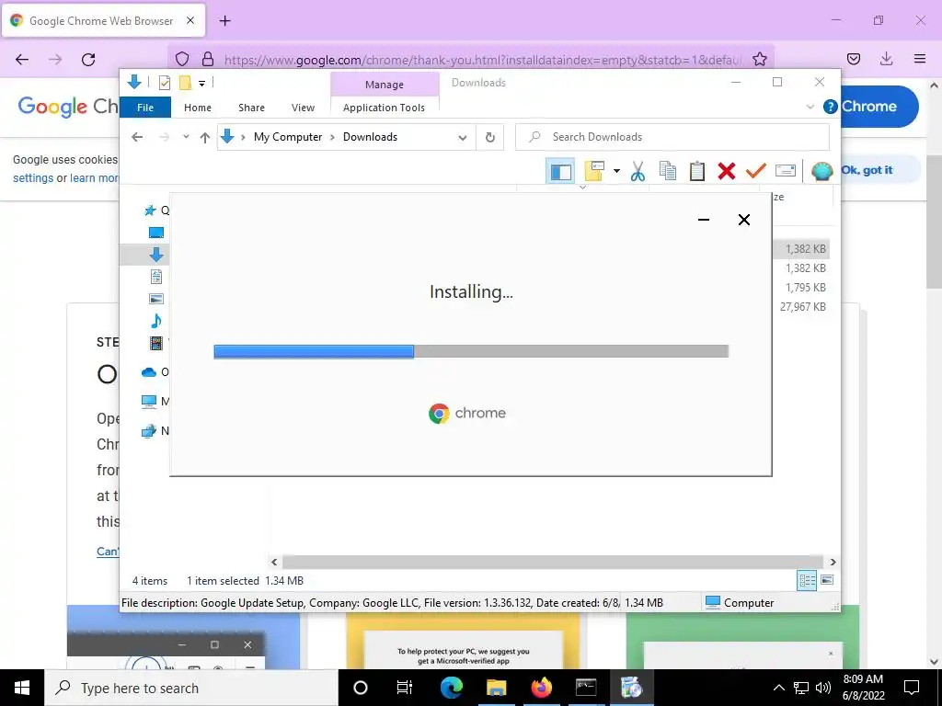Expand the Explorer ribbon chevron
This screenshot has width=942, height=706.
pos(810,107)
